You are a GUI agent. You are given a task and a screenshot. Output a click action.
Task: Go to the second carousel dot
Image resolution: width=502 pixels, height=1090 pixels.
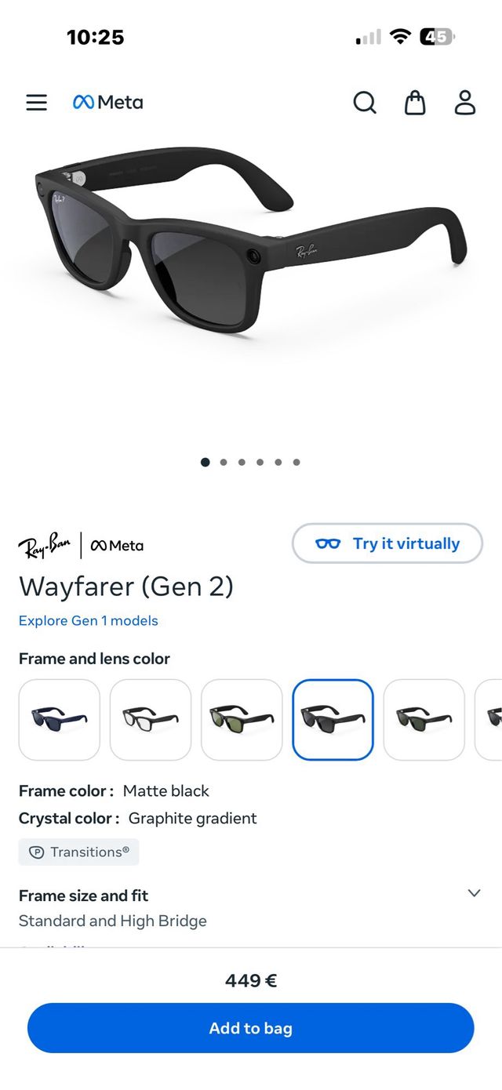point(224,463)
